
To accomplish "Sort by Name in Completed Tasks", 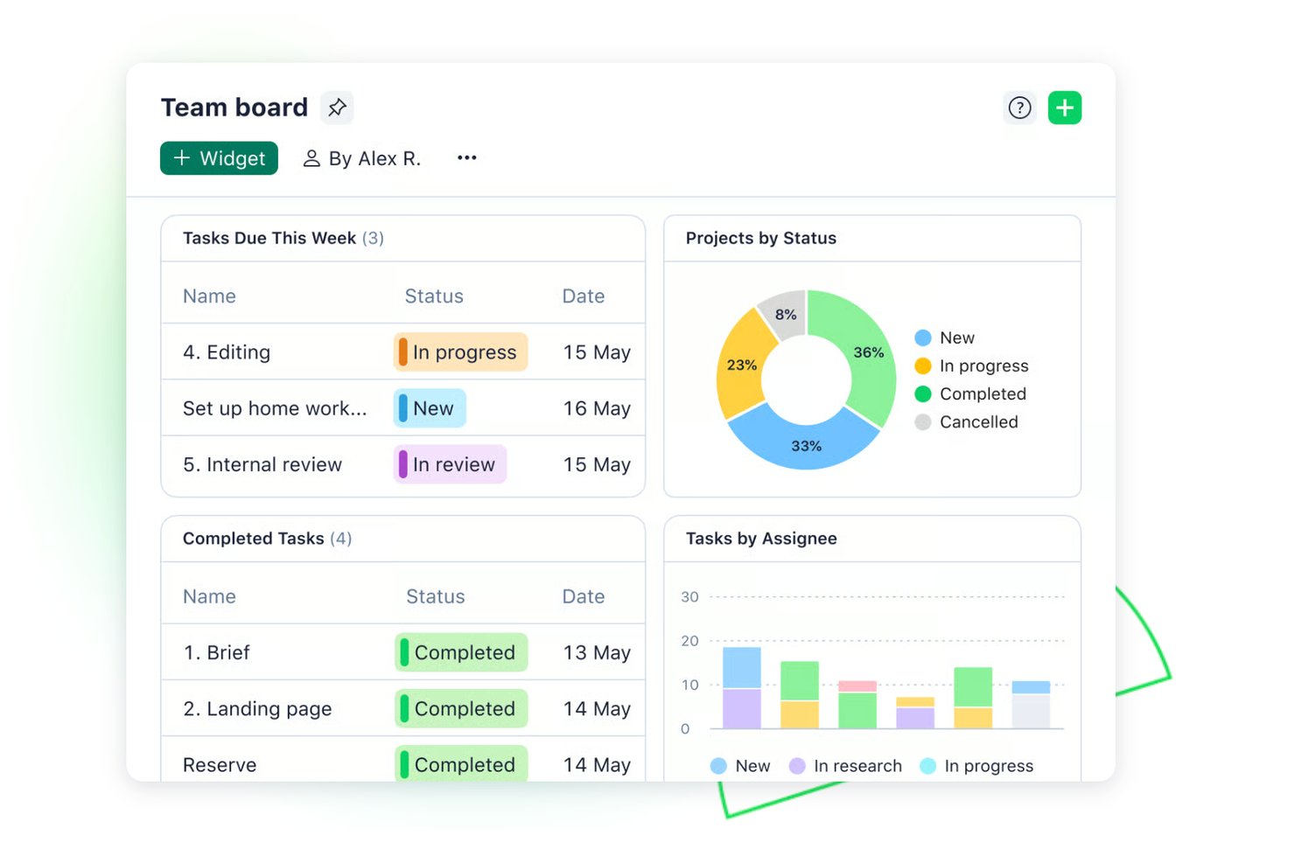I will pos(209,596).
